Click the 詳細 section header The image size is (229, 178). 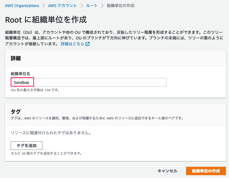(15, 58)
